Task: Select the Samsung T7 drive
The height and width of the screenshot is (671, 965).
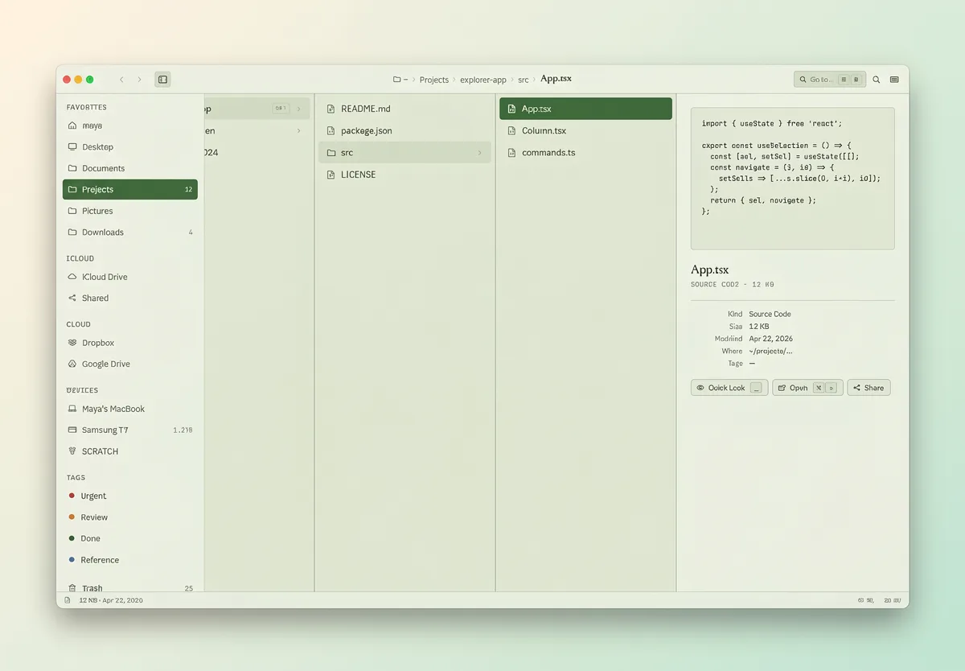Action: [130, 430]
